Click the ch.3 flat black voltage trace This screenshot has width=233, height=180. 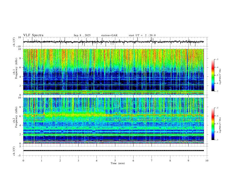(113, 151)
